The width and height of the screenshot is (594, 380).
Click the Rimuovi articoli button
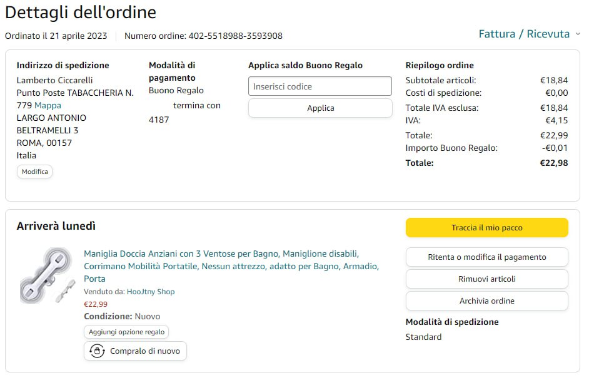click(486, 279)
